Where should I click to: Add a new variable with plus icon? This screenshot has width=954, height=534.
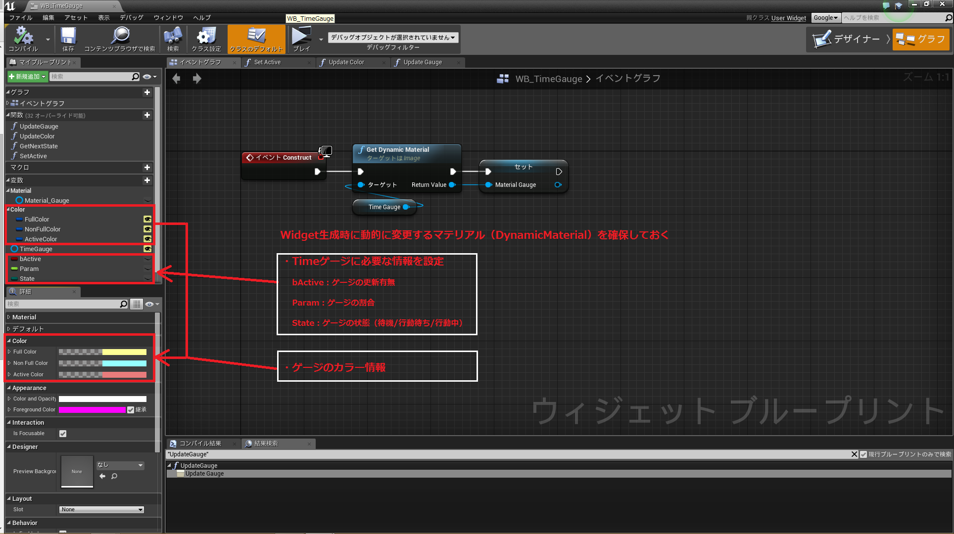click(x=147, y=180)
